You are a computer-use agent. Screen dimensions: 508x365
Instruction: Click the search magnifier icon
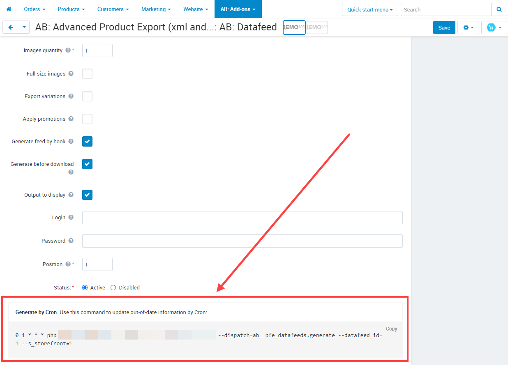point(499,9)
